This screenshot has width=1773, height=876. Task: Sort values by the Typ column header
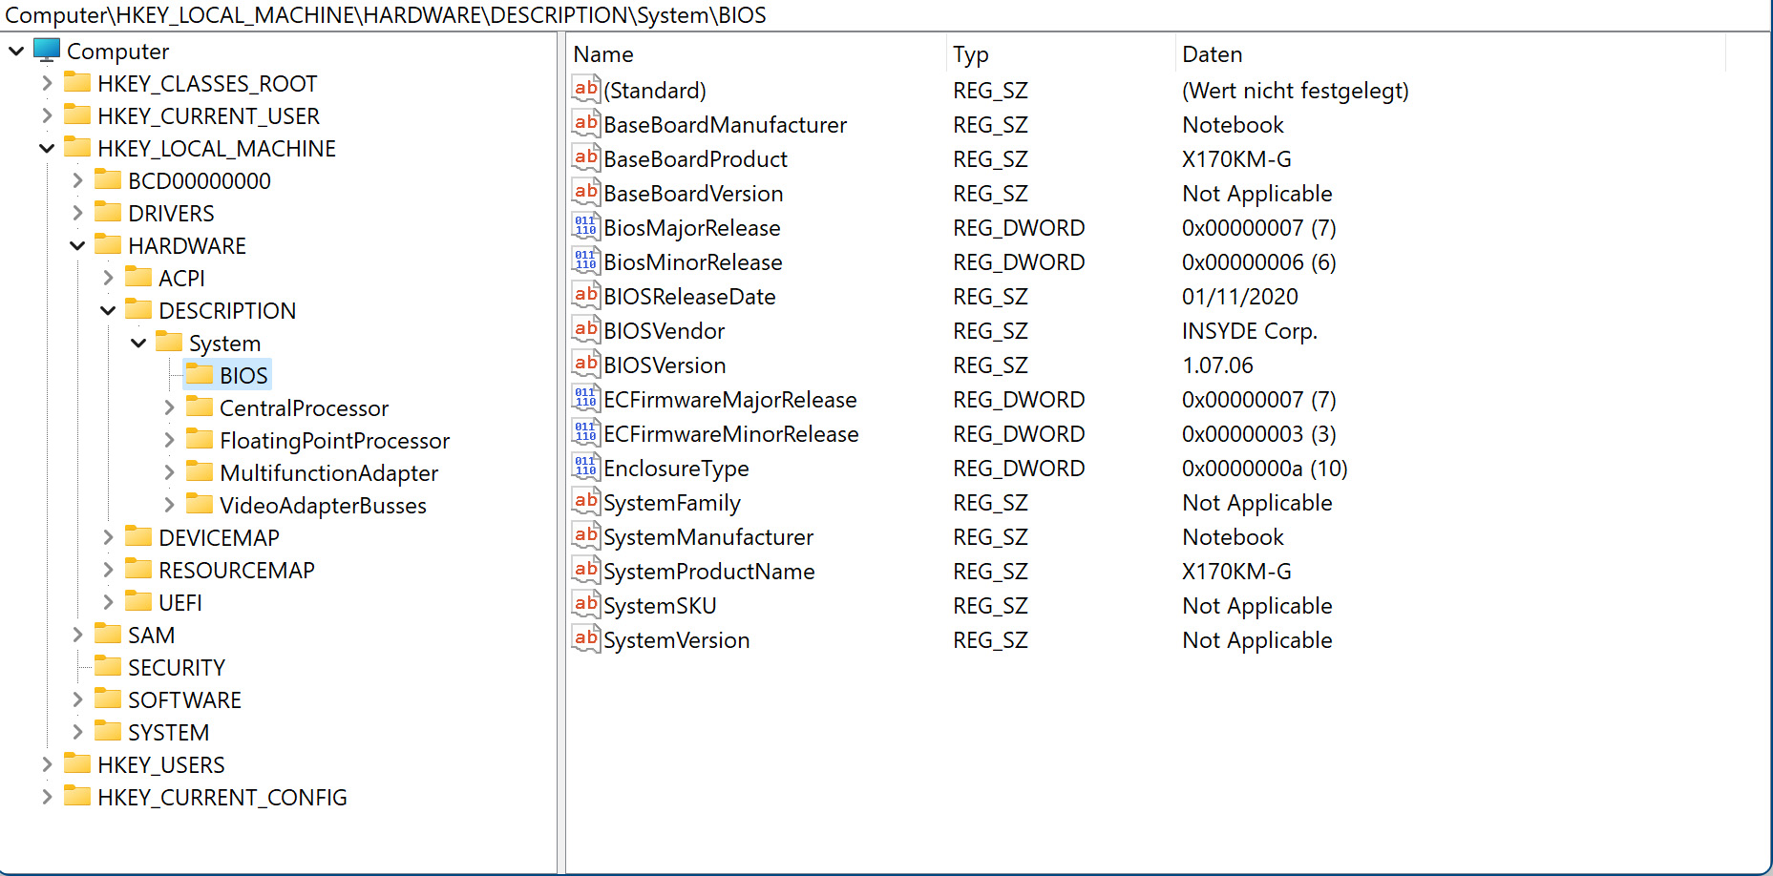coord(1061,54)
